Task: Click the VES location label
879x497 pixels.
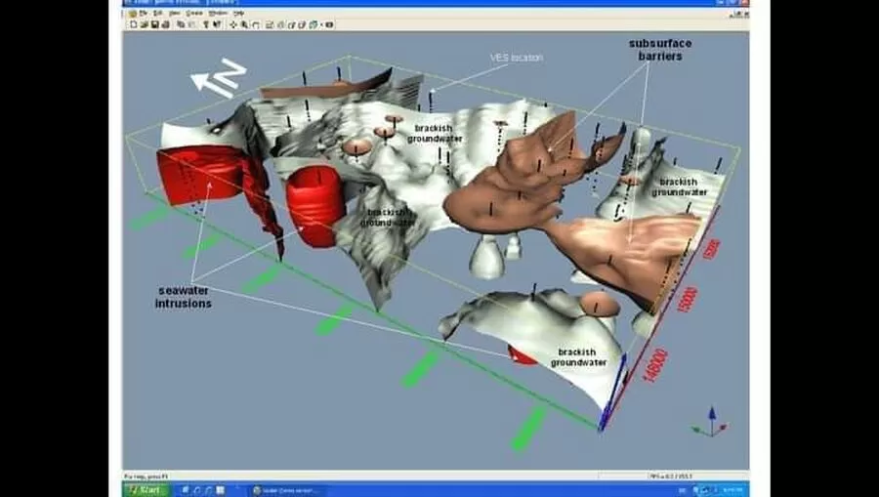Action: pos(515,58)
